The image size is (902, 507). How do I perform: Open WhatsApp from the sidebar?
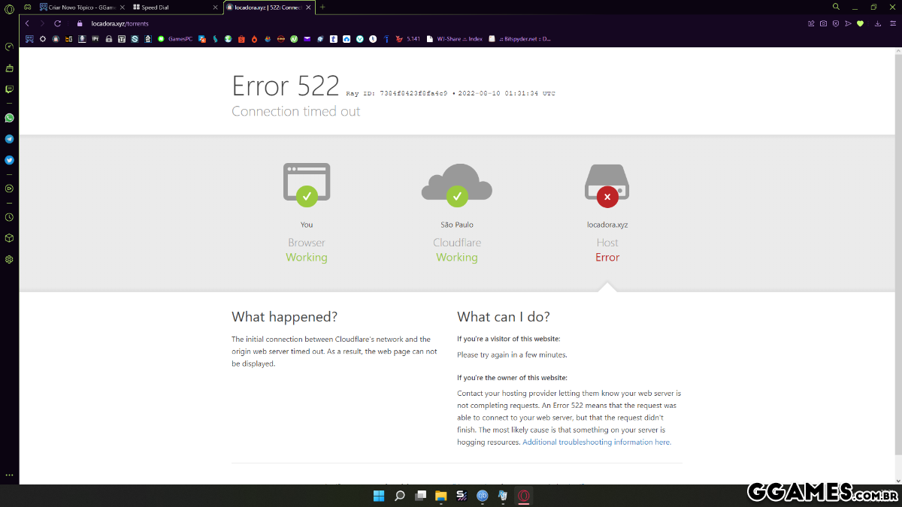pos(9,118)
